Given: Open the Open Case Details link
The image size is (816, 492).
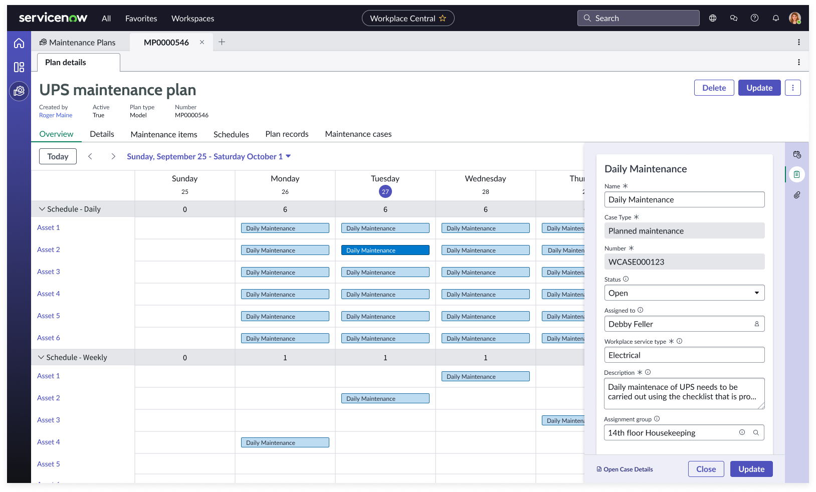Looking at the screenshot, I should pyautogui.click(x=625, y=469).
